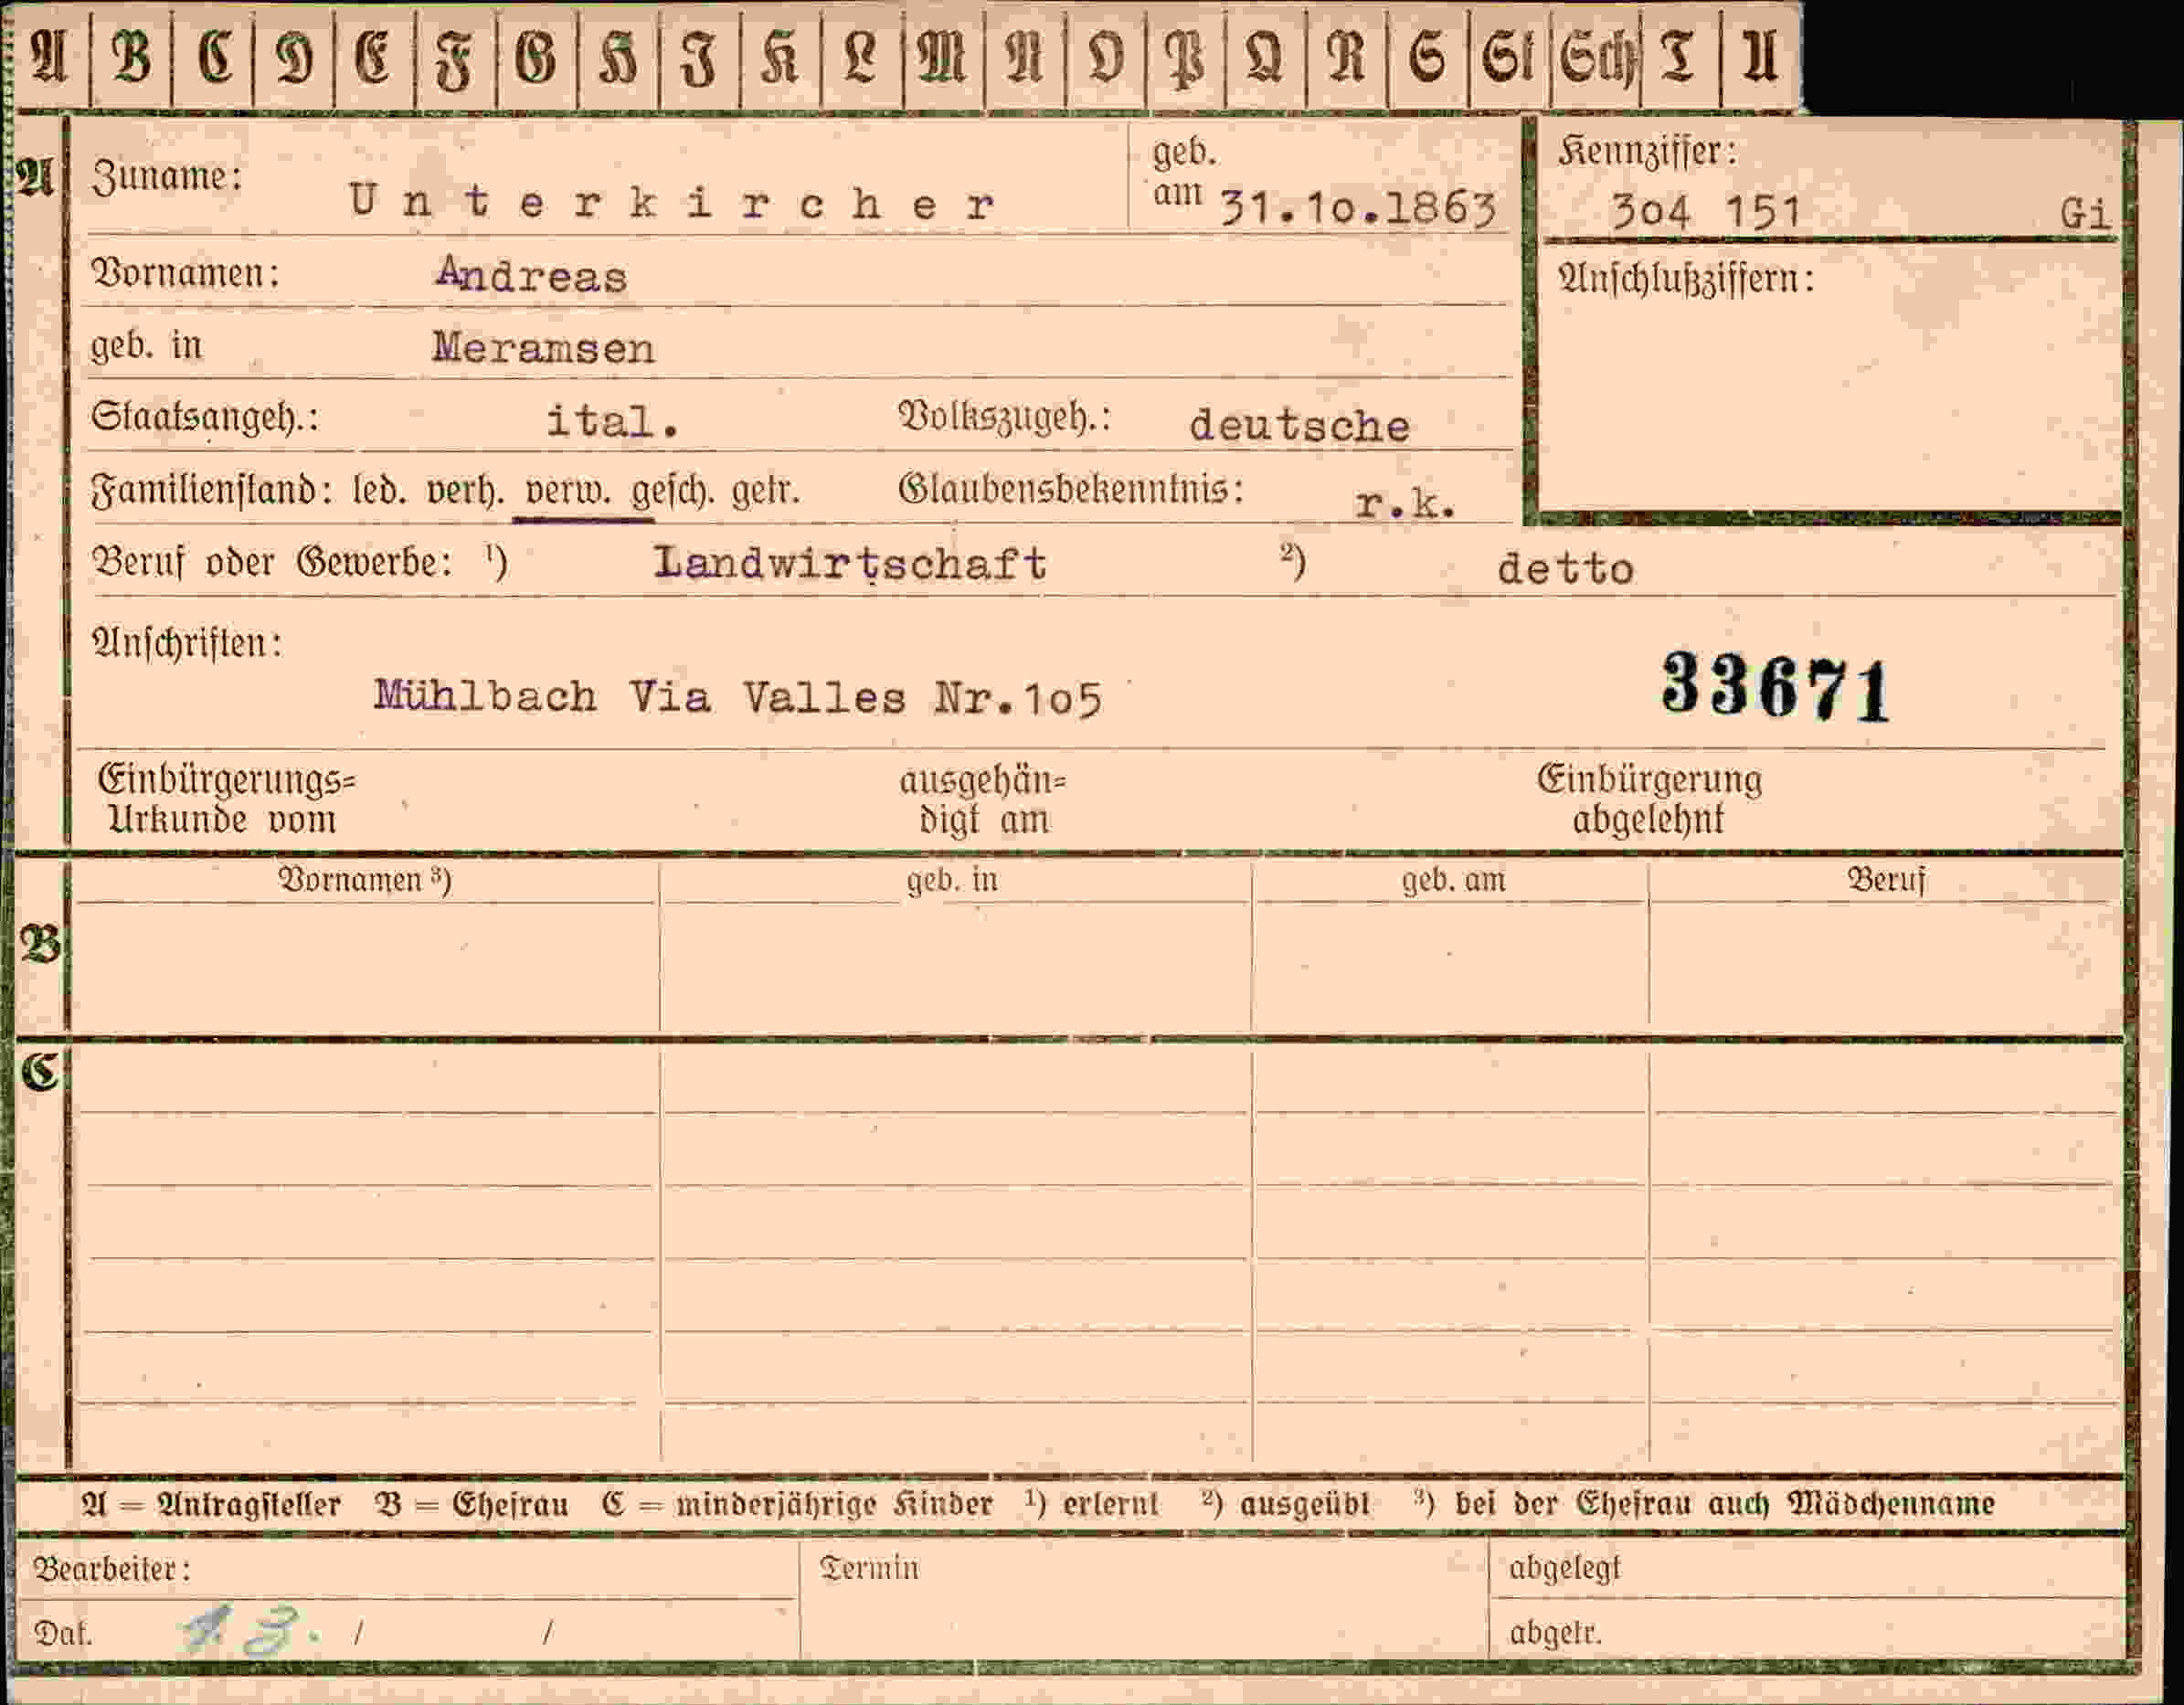This screenshot has height=1705, width=2184.
Task: Click the Einbürgerungs-Urkunde vom label
Action: tap(225, 800)
